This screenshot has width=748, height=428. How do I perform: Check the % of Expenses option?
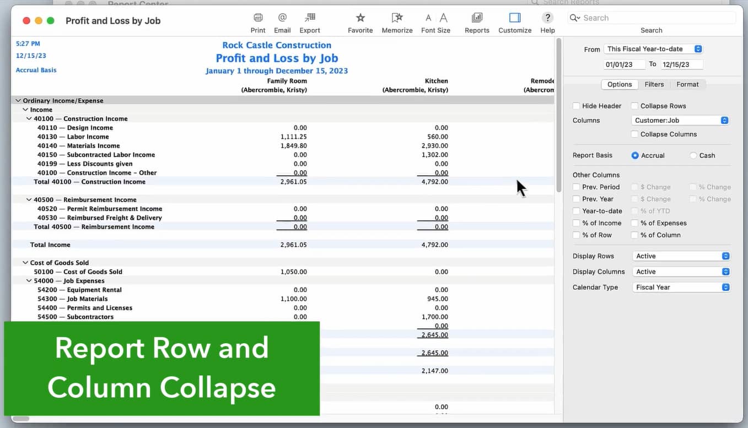click(x=634, y=223)
